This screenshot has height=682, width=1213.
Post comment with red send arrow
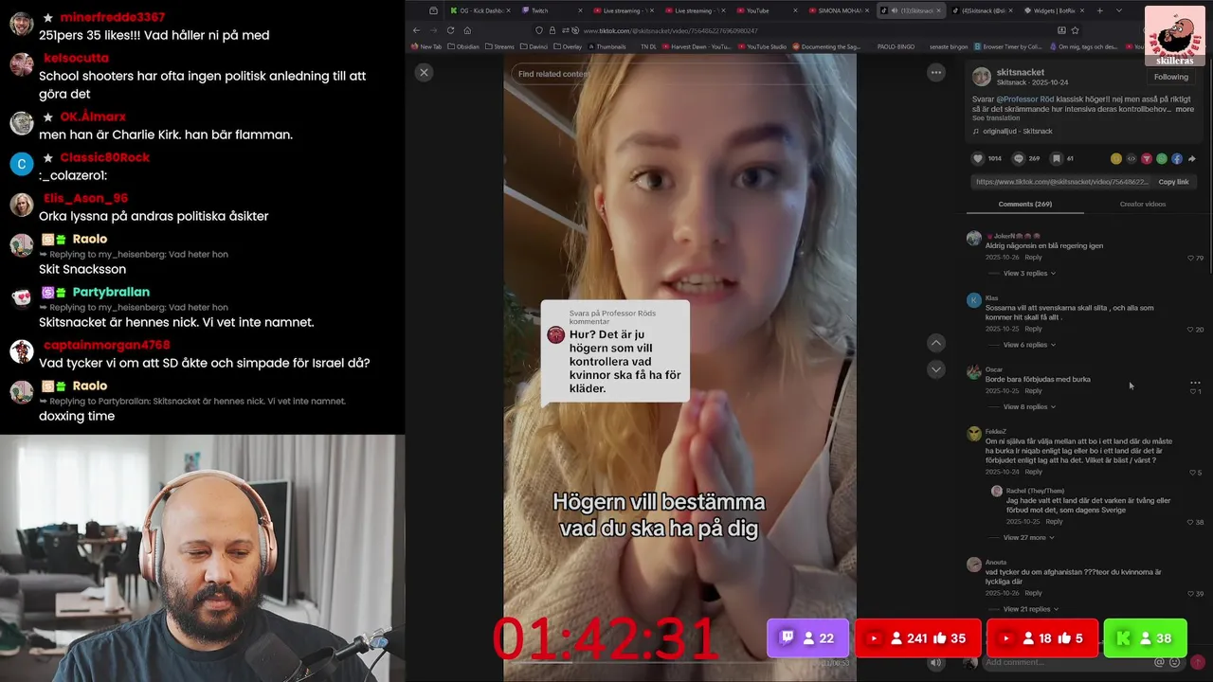tap(1197, 662)
